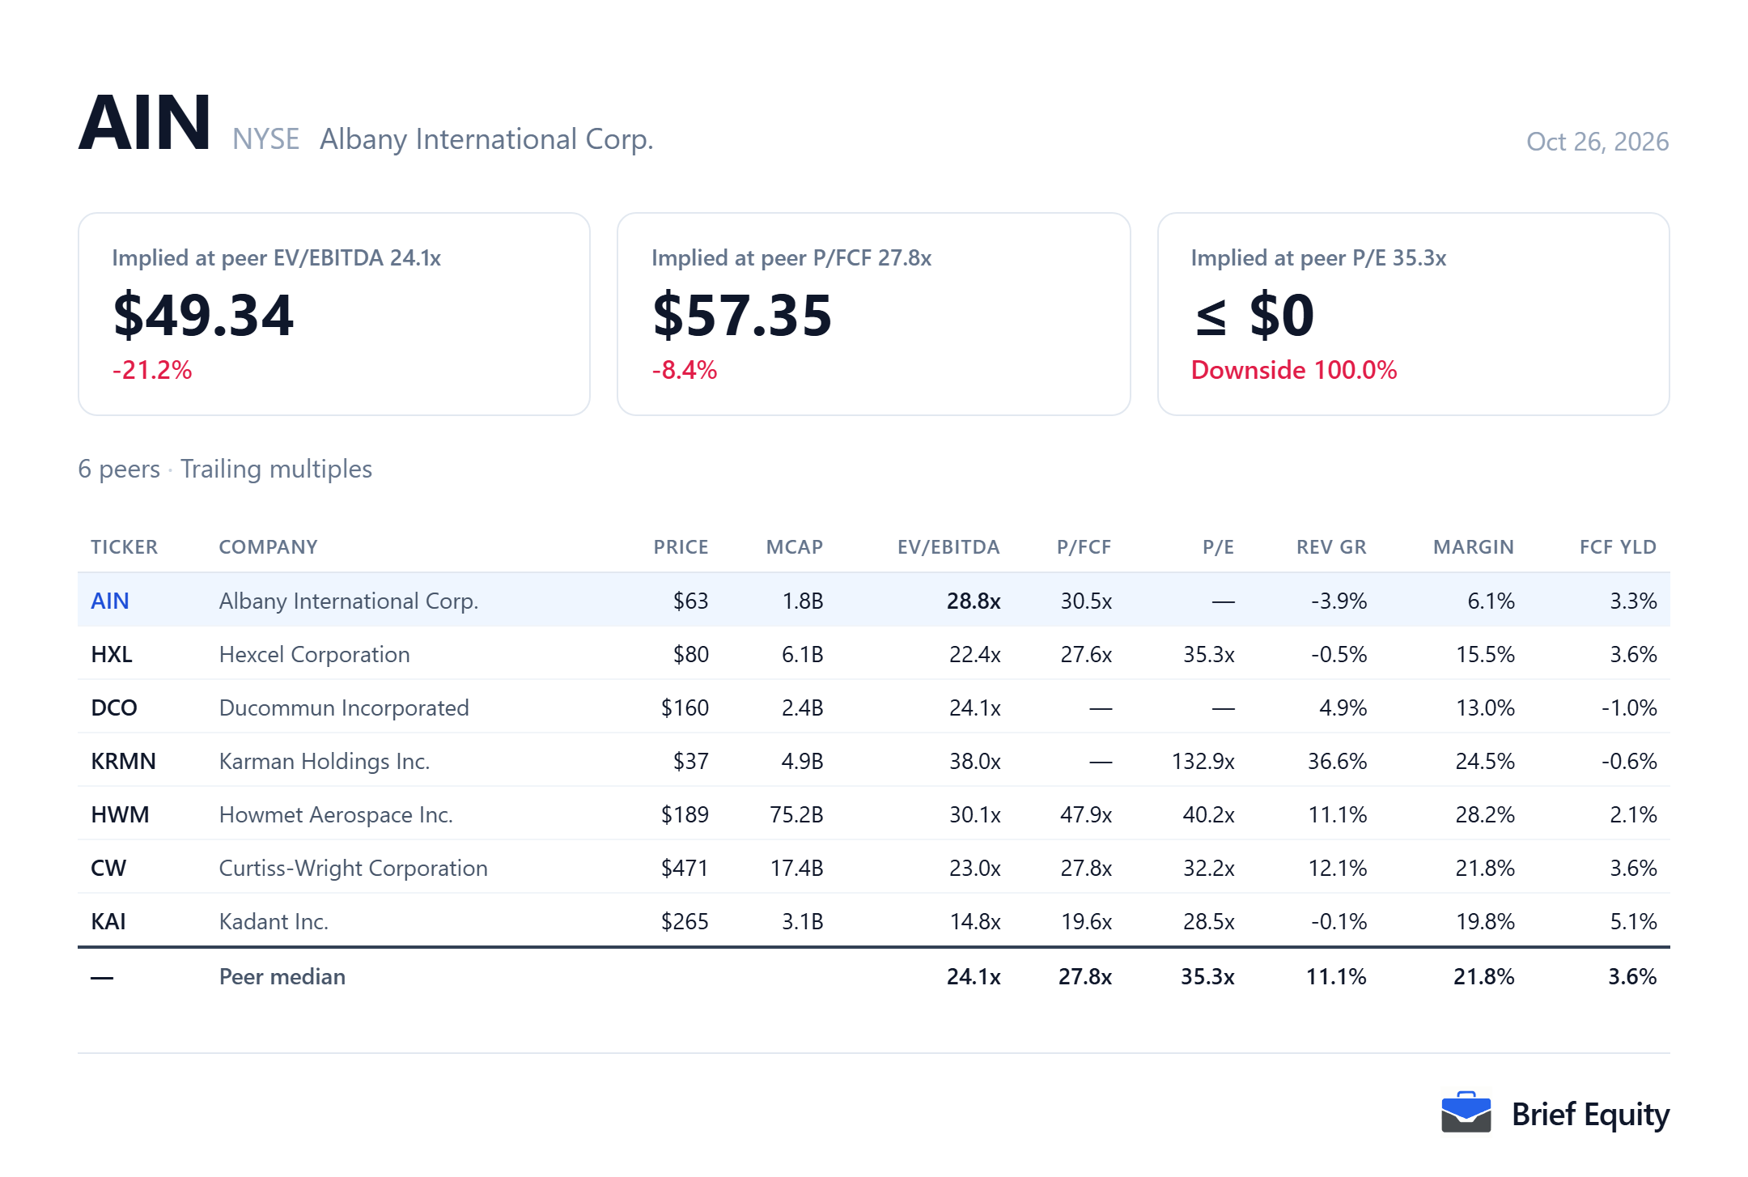Click the Brief Equity brand name
This screenshot has width=1748, height=1177.
[x=1590, y=1115]
